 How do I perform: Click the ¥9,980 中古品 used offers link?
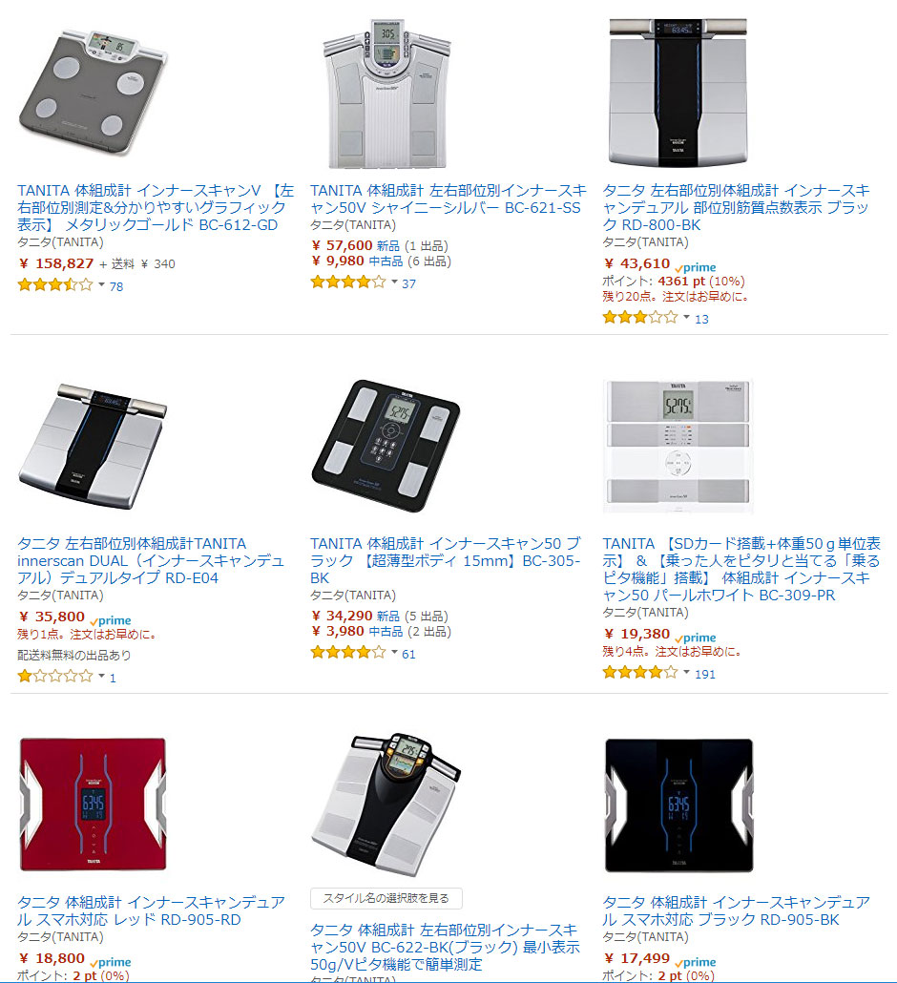click(x=381, y=261)
